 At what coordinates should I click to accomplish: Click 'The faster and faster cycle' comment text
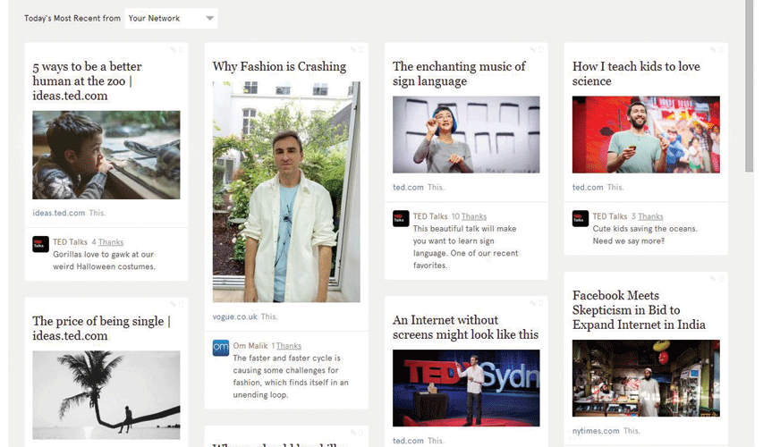pos(291,376)
